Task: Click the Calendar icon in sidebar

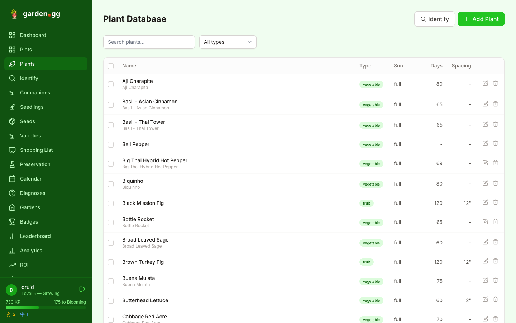Action: (x=12, y=179)
